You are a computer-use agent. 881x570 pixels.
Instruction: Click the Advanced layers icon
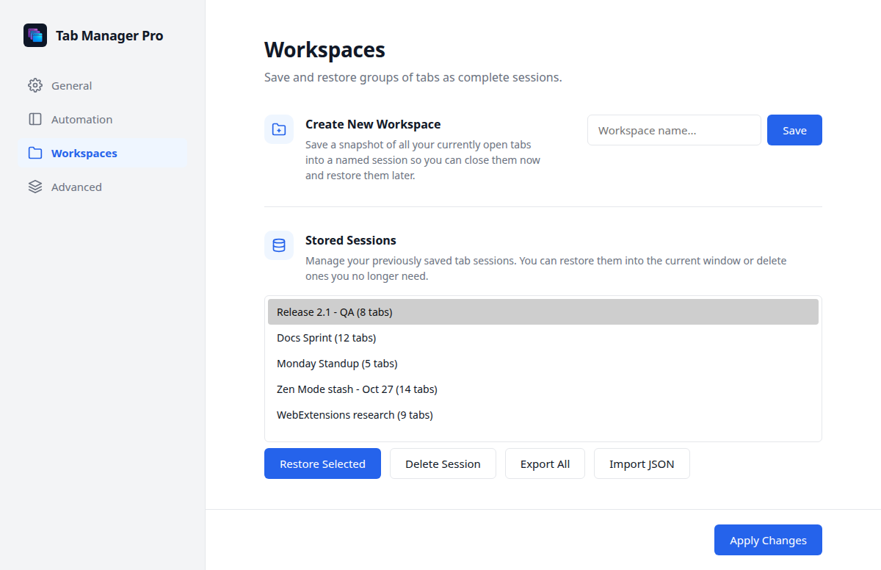click(x=35, y=187)
